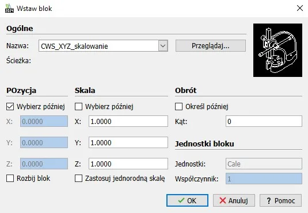Click the Skala Z value field

tap(128, 164)
